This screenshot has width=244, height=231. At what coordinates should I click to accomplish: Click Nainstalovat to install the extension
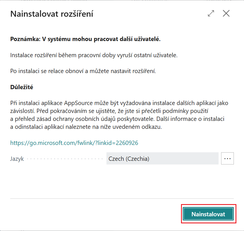208,214
